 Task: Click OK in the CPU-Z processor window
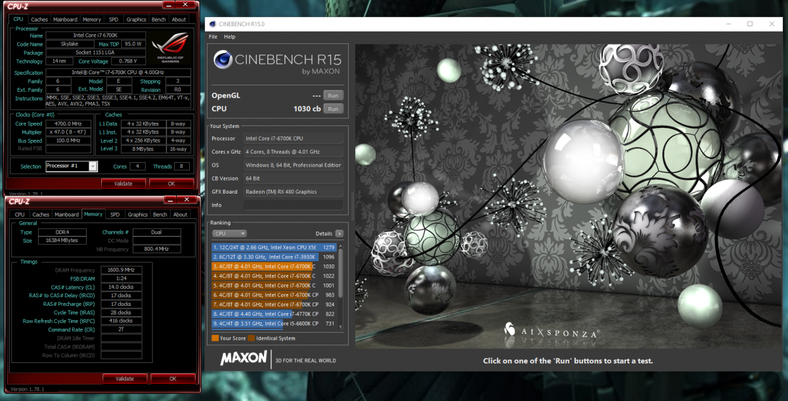[x=171, y=184]
